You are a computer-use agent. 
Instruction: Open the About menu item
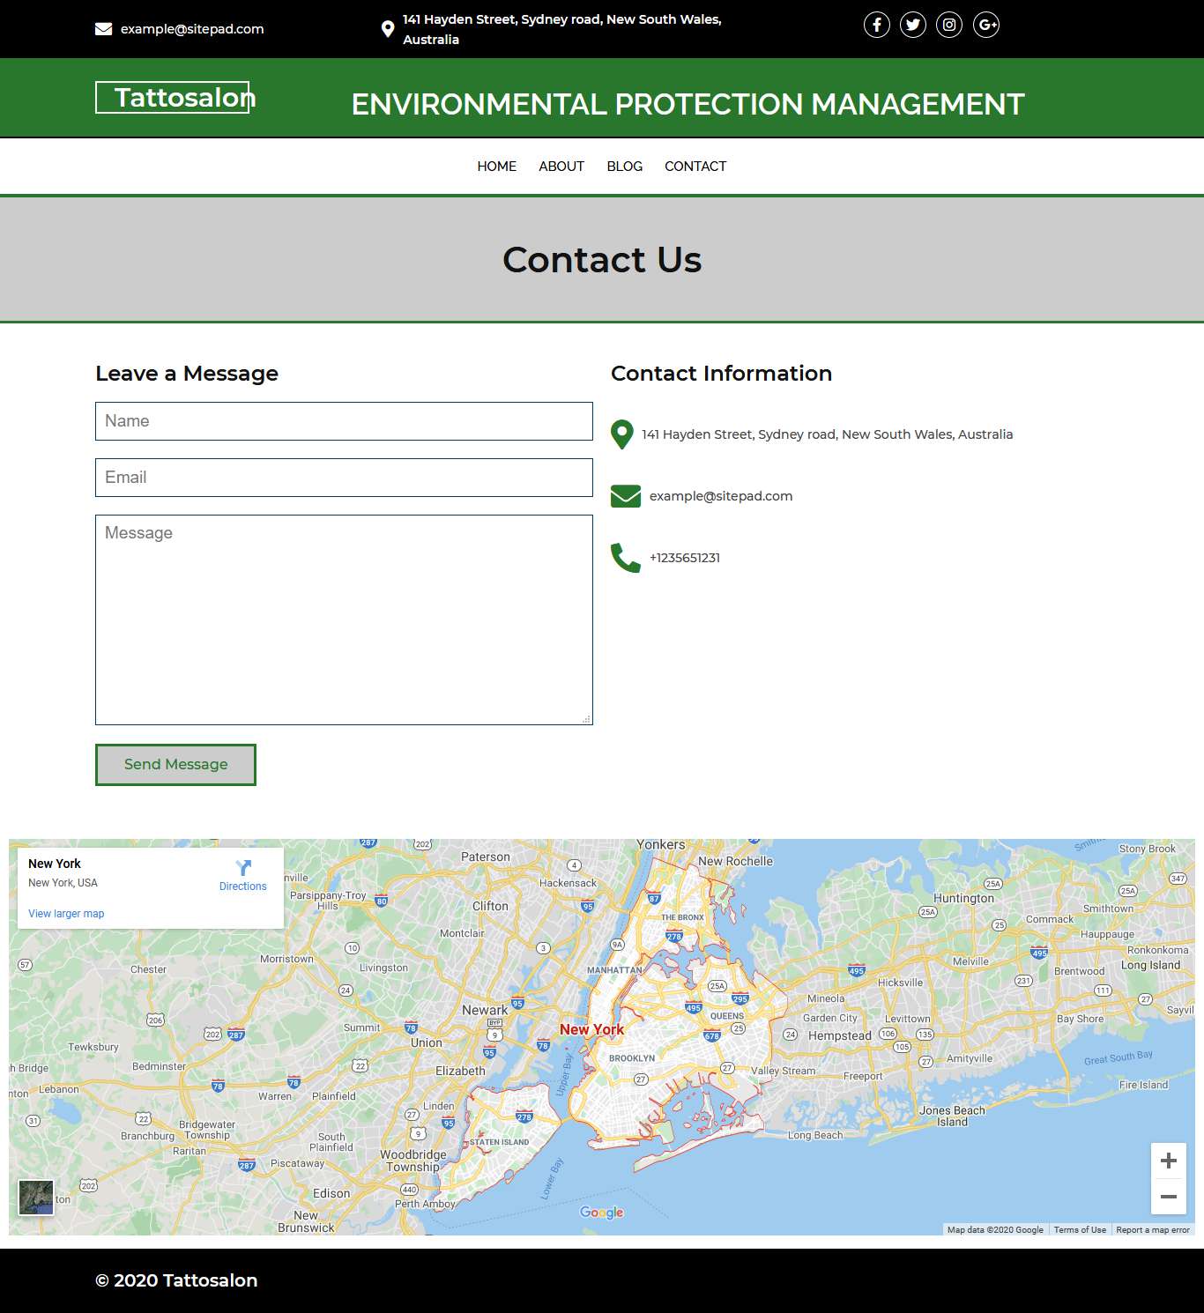561,167
